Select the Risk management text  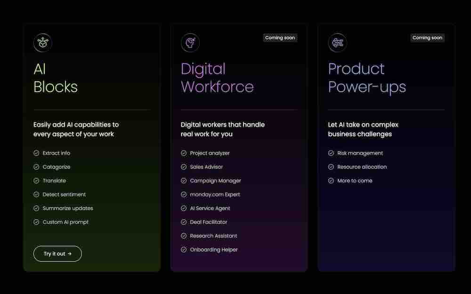(360, 153)
